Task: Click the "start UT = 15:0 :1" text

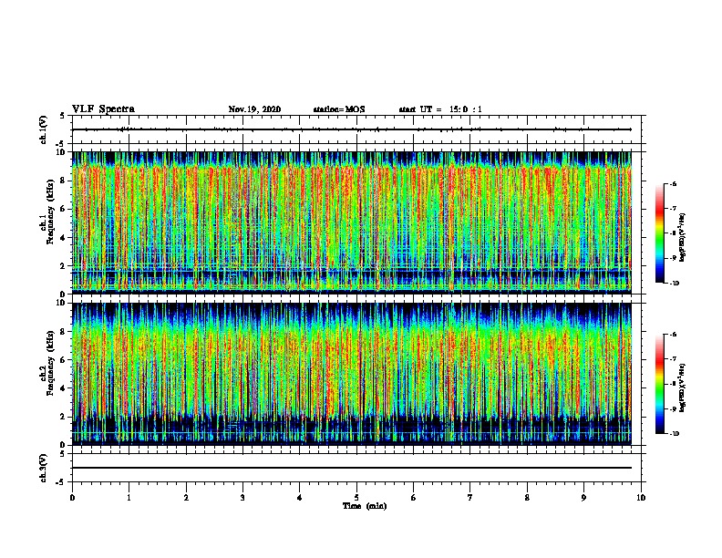Action: (x=440, y=109)
